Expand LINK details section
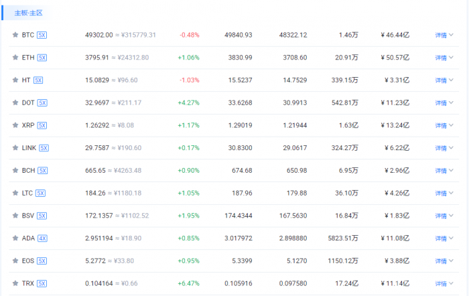Viewport: 469px width, 296px height. tap(444, 148)
